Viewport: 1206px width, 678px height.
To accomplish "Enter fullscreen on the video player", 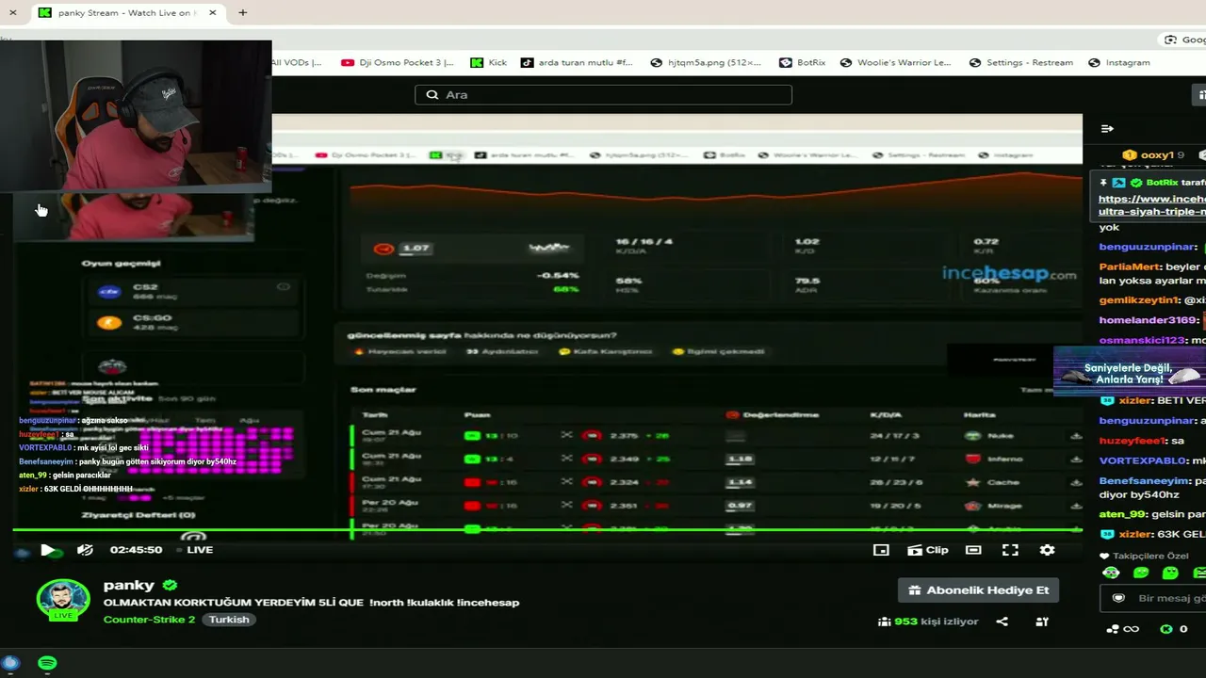I will pos(1010,550).
